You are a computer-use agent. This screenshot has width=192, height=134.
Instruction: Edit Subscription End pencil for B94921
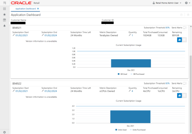coord(43,35)
